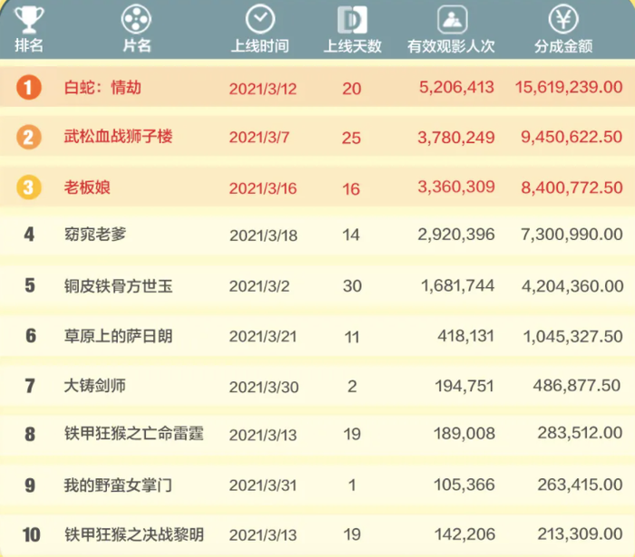Open the movie 白蛇：情劫
635x557 pixels.
pos(103,88)
